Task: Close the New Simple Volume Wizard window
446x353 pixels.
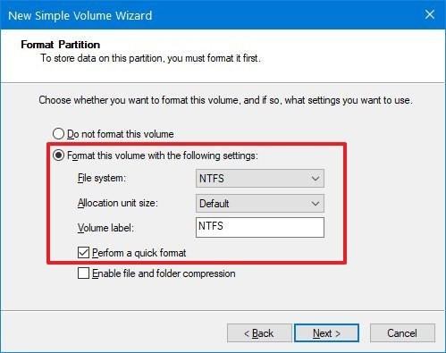Action: tap(430, 14)
